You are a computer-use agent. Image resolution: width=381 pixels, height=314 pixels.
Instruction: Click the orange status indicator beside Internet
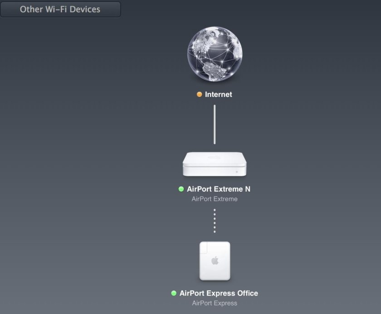point(200,94)
